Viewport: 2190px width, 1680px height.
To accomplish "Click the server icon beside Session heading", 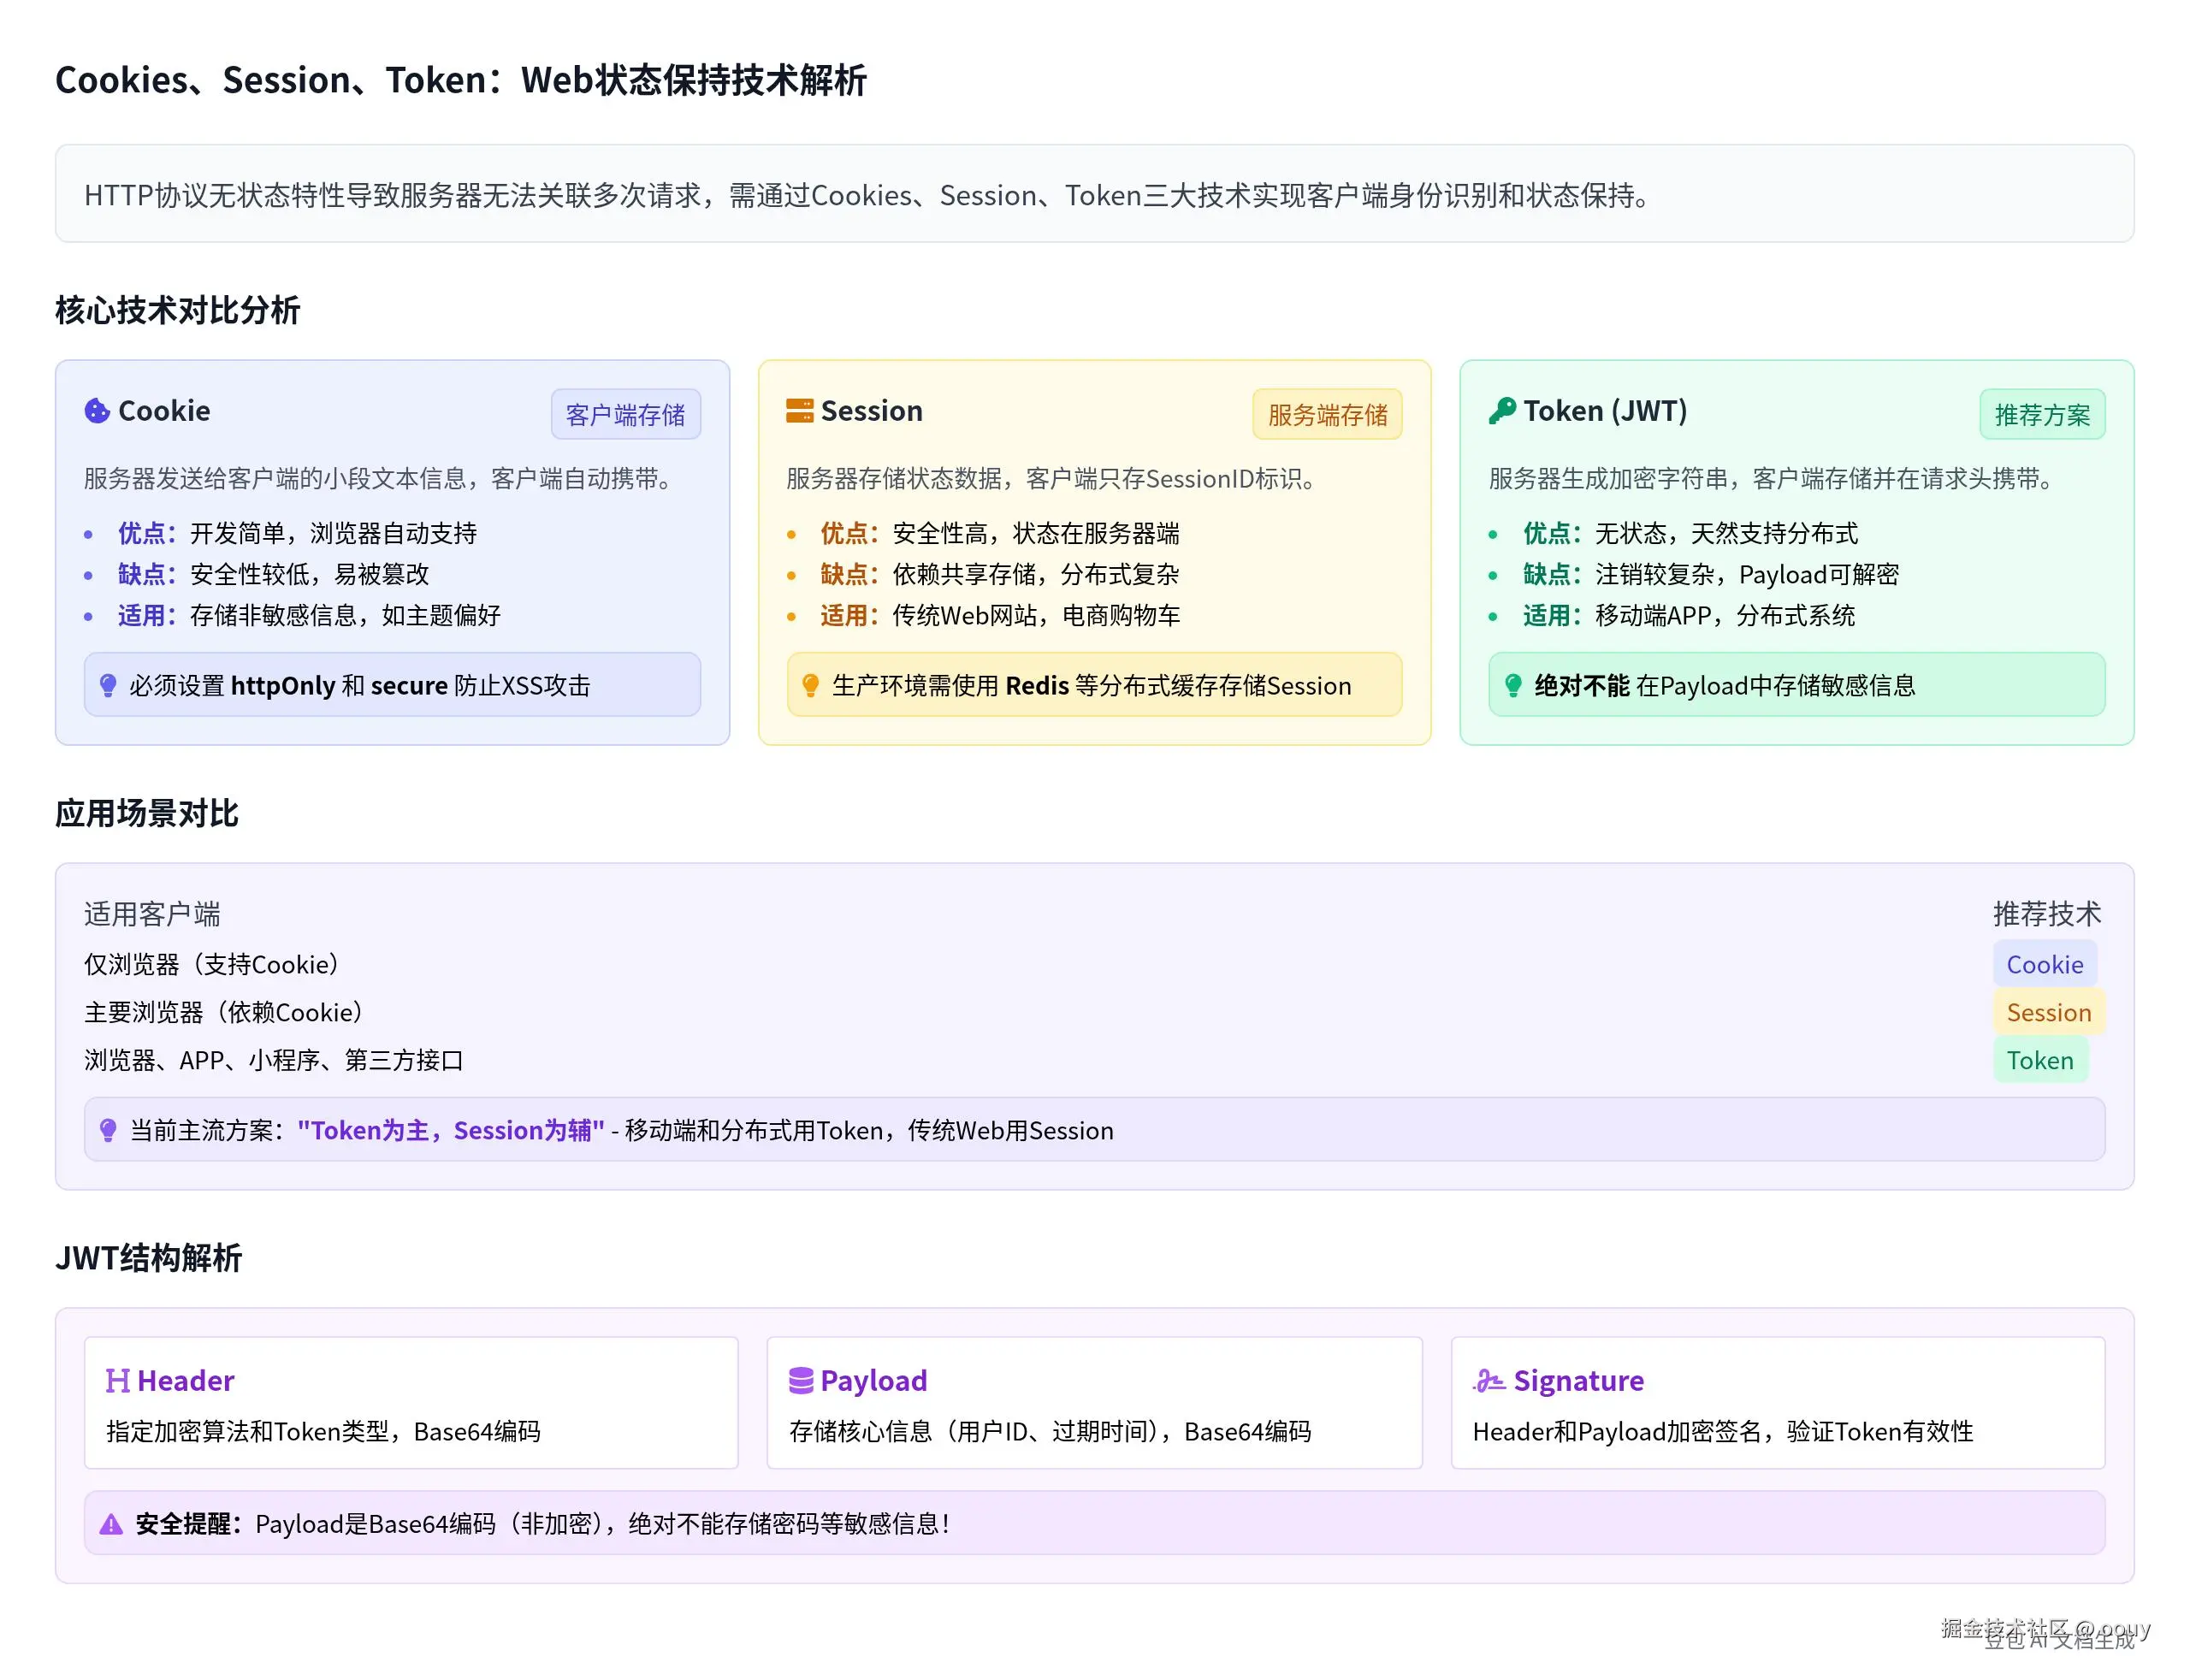I will pyautogui.click(x=799, y=411).
